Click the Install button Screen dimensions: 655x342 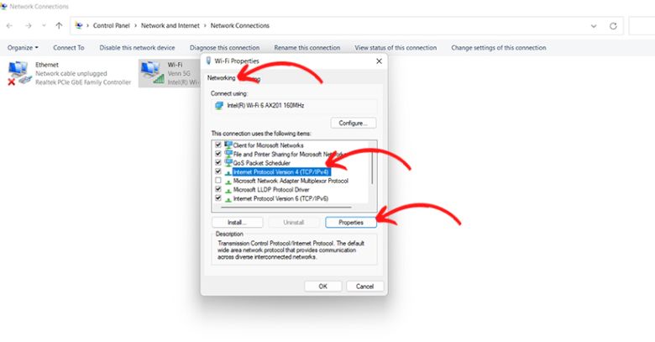(x=238, y=223)
